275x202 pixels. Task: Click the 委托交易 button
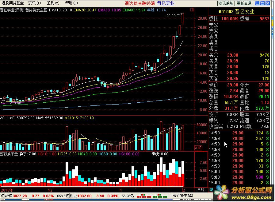click(x=244, y=3)
